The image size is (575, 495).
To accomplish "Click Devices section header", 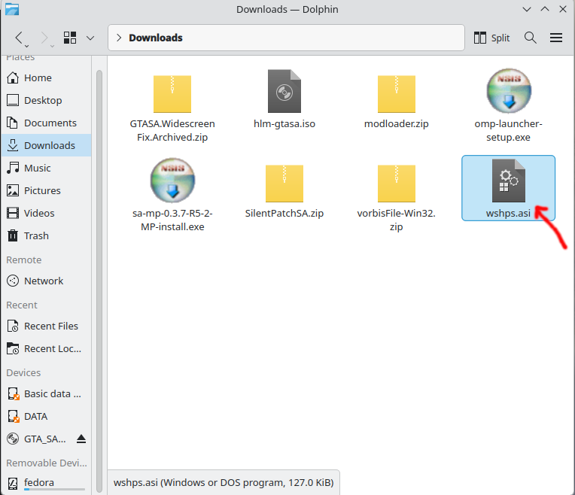I will (23, 372).
